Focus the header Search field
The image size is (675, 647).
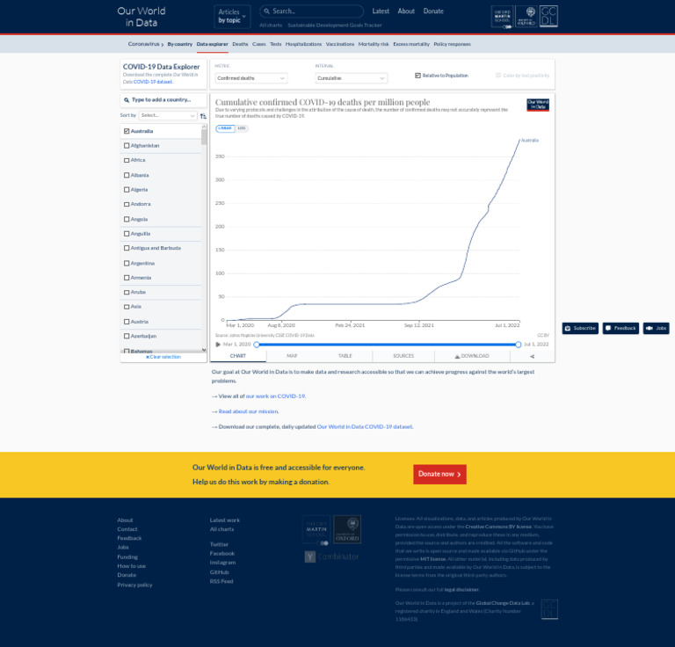point(312,11)
